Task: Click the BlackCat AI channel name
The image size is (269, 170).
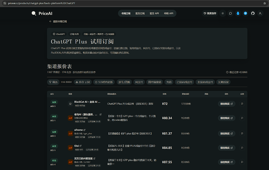Action: [x=87, y=102]
